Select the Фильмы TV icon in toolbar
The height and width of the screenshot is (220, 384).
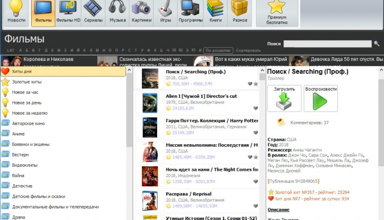click(x=44, y=13)
